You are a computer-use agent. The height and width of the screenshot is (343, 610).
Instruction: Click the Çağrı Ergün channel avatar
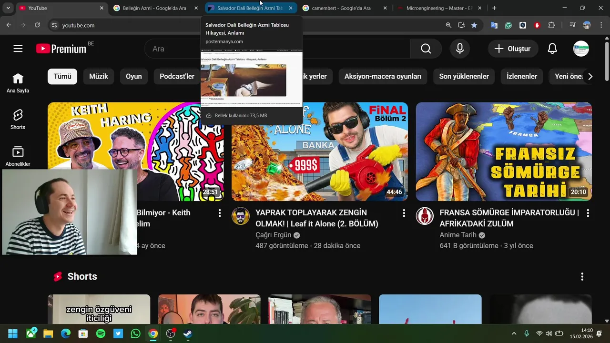point(241,216)
